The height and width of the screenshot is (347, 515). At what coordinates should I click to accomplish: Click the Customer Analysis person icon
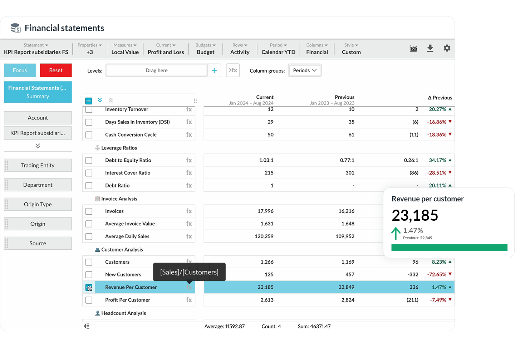click(x=97, y=249)
